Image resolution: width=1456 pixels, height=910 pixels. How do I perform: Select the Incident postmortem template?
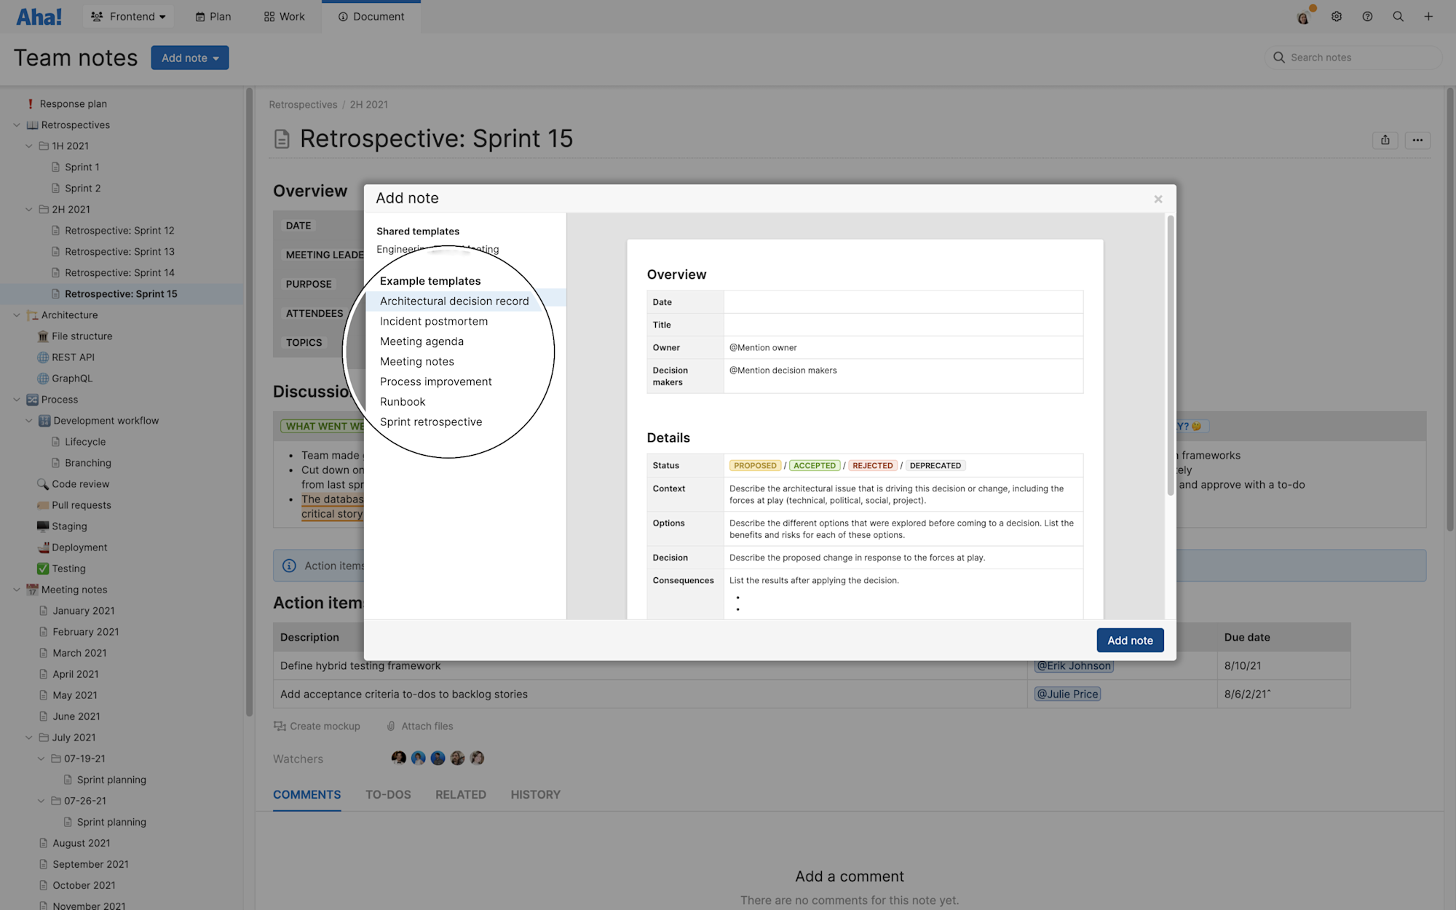coord(433,321)
